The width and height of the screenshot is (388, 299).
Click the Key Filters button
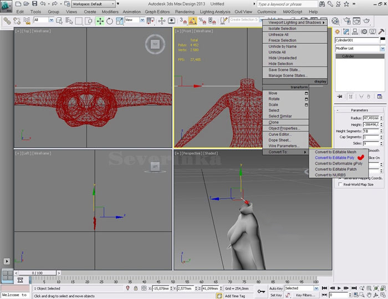(305, 296)
